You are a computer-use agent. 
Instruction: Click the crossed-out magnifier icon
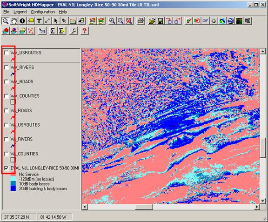pos(129,21)
